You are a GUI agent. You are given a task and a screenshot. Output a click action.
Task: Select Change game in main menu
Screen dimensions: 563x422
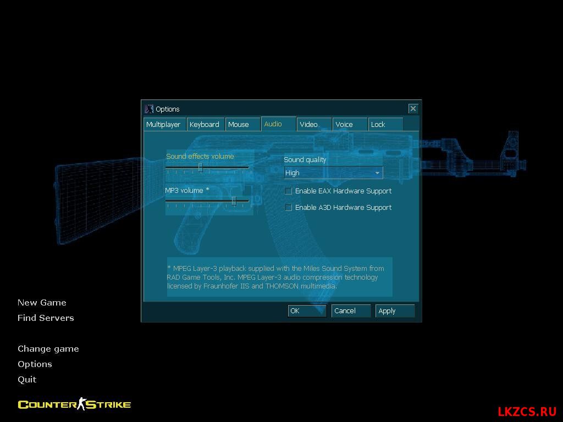(x=48, y=349)
